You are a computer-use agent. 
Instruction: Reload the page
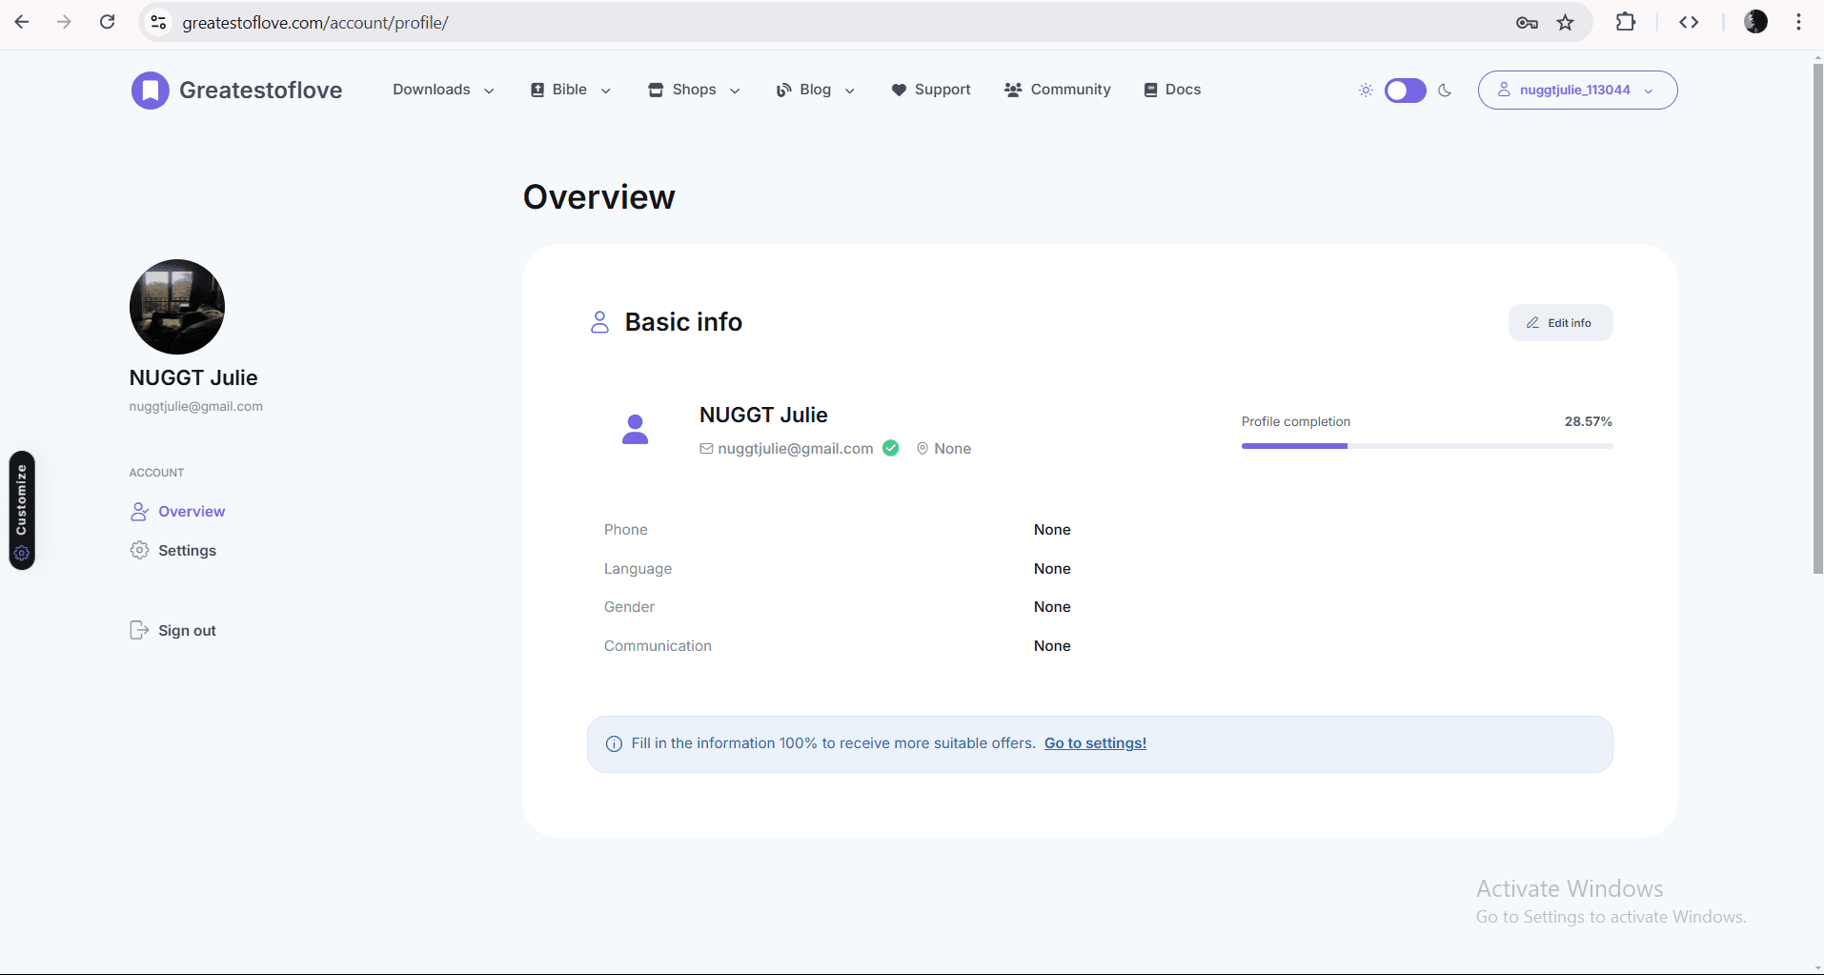108,22
